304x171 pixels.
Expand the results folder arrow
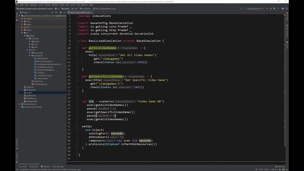(x=22, y=30)
